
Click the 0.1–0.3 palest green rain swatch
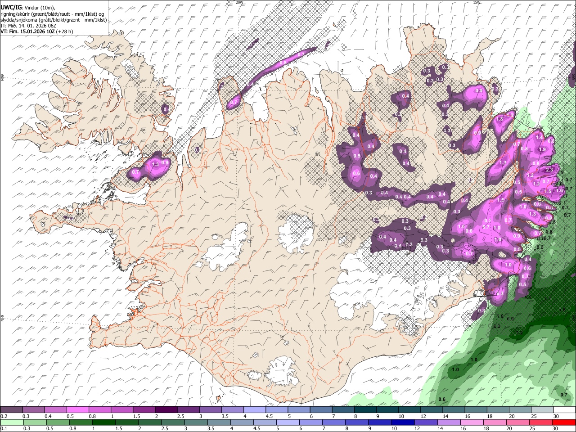point(12,423)
